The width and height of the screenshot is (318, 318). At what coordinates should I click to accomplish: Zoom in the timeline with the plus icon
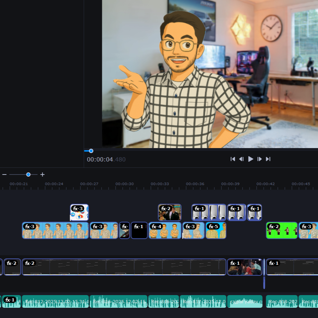[x=42, y=175]
